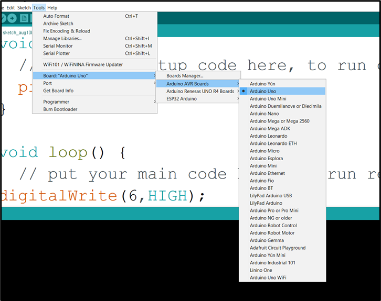Expand Arduino Renesas UNO R4 Boards submenu
Image resolution: width=381 pixels, height=301 pixels.
click(198, 91)
